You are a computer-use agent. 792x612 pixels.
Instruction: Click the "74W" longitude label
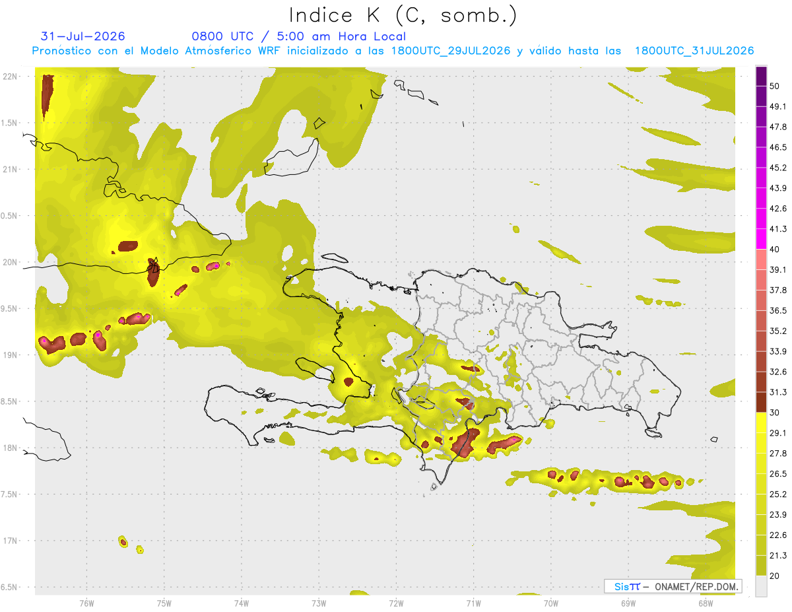[241, 603]
